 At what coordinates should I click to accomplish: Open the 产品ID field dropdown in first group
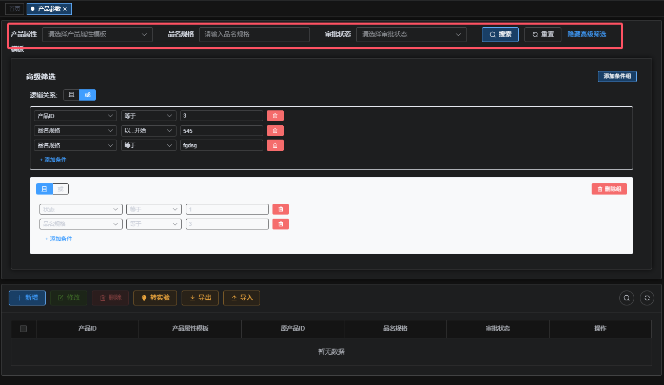pyautogui.click(x=75, y=116)
